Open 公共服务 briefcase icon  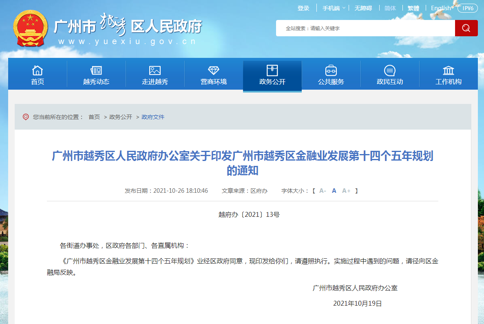coord(331,71)
